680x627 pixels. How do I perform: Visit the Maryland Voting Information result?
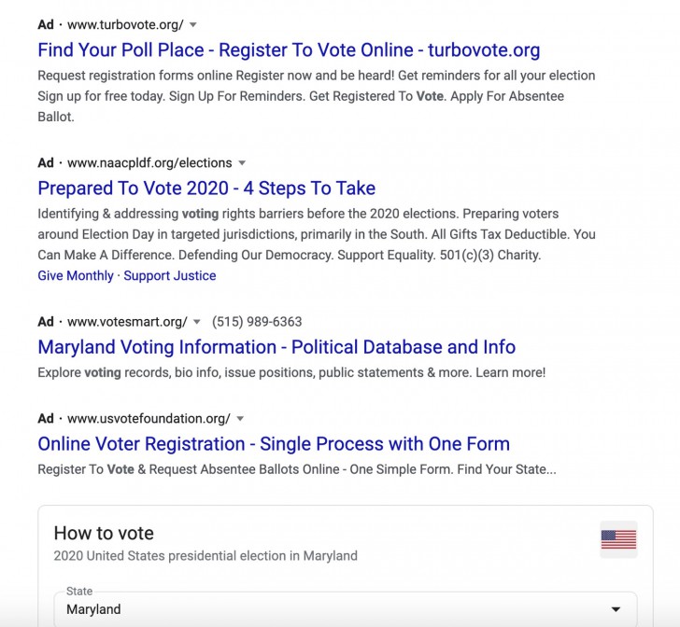click(x=276, y=347)
